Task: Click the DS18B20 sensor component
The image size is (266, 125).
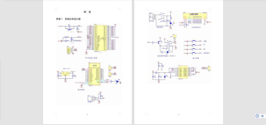Action: point(91,99)
